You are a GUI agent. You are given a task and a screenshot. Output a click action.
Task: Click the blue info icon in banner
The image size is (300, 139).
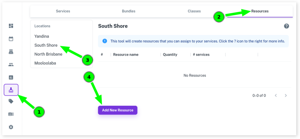105,41
